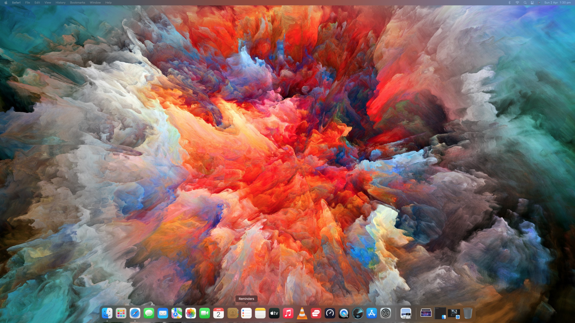
Task: Open System Settings gear icon
Action: coord(386,313)
